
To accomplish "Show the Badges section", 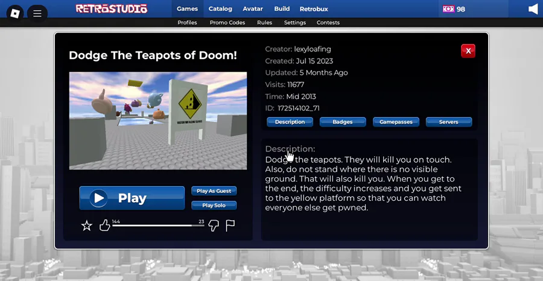I will (343, 122).
